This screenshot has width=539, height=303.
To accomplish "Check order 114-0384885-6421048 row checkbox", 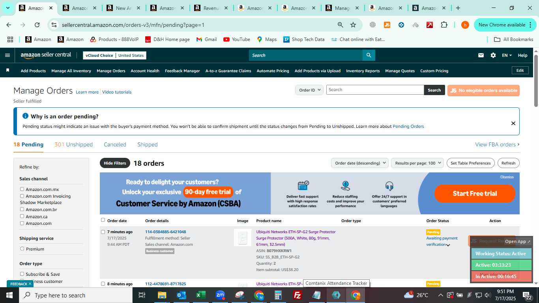I will point(103,232).
